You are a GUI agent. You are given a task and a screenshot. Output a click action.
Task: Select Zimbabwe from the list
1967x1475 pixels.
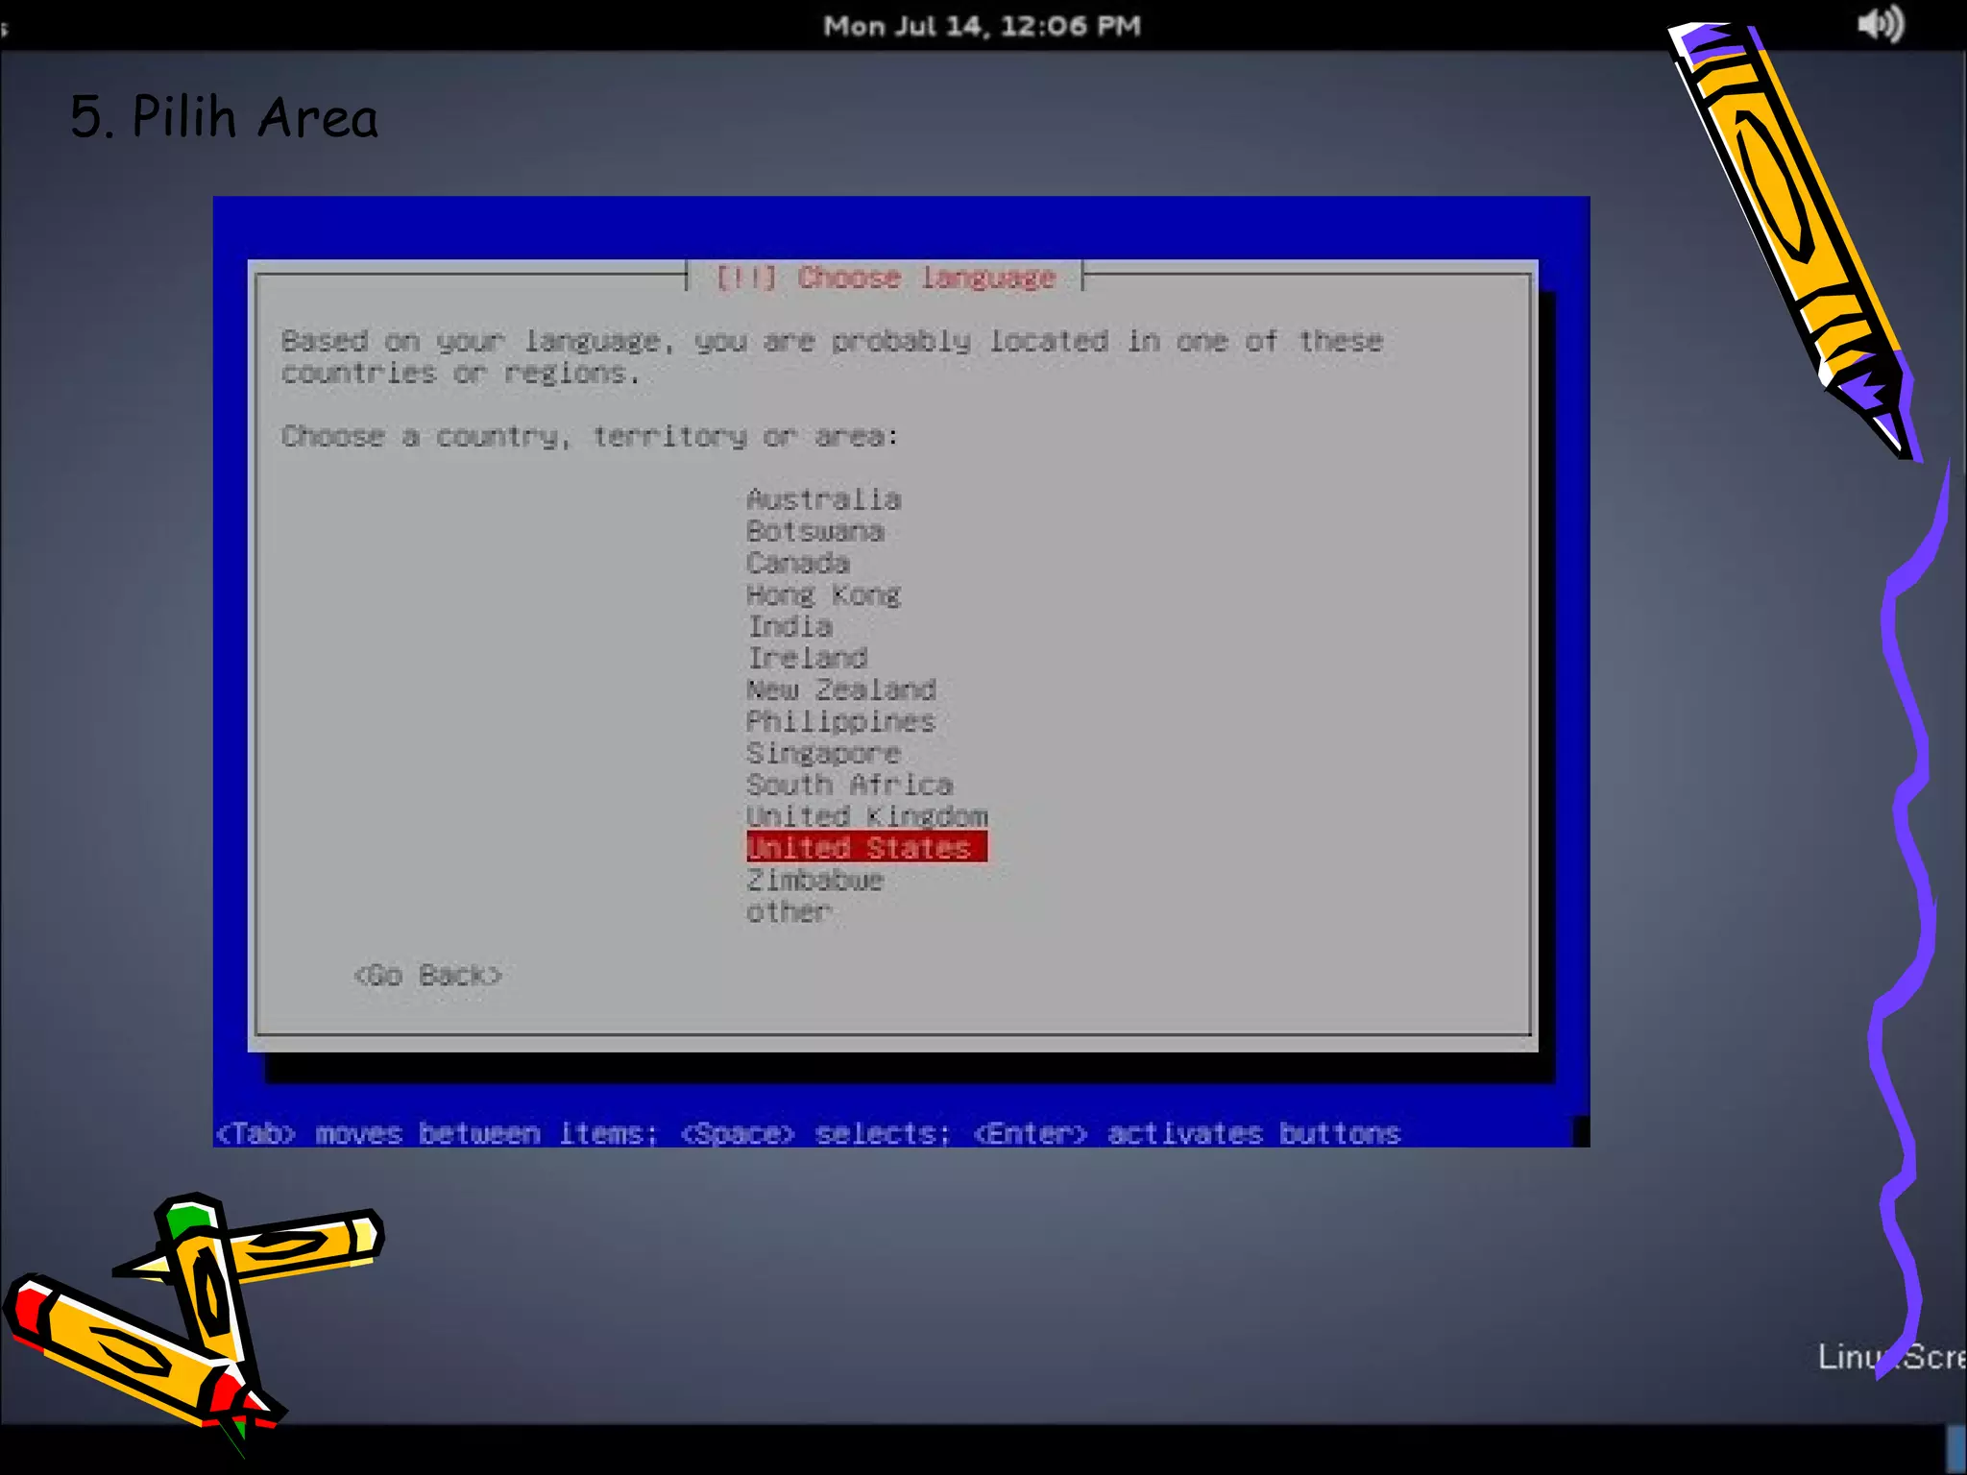click(814, 880)
